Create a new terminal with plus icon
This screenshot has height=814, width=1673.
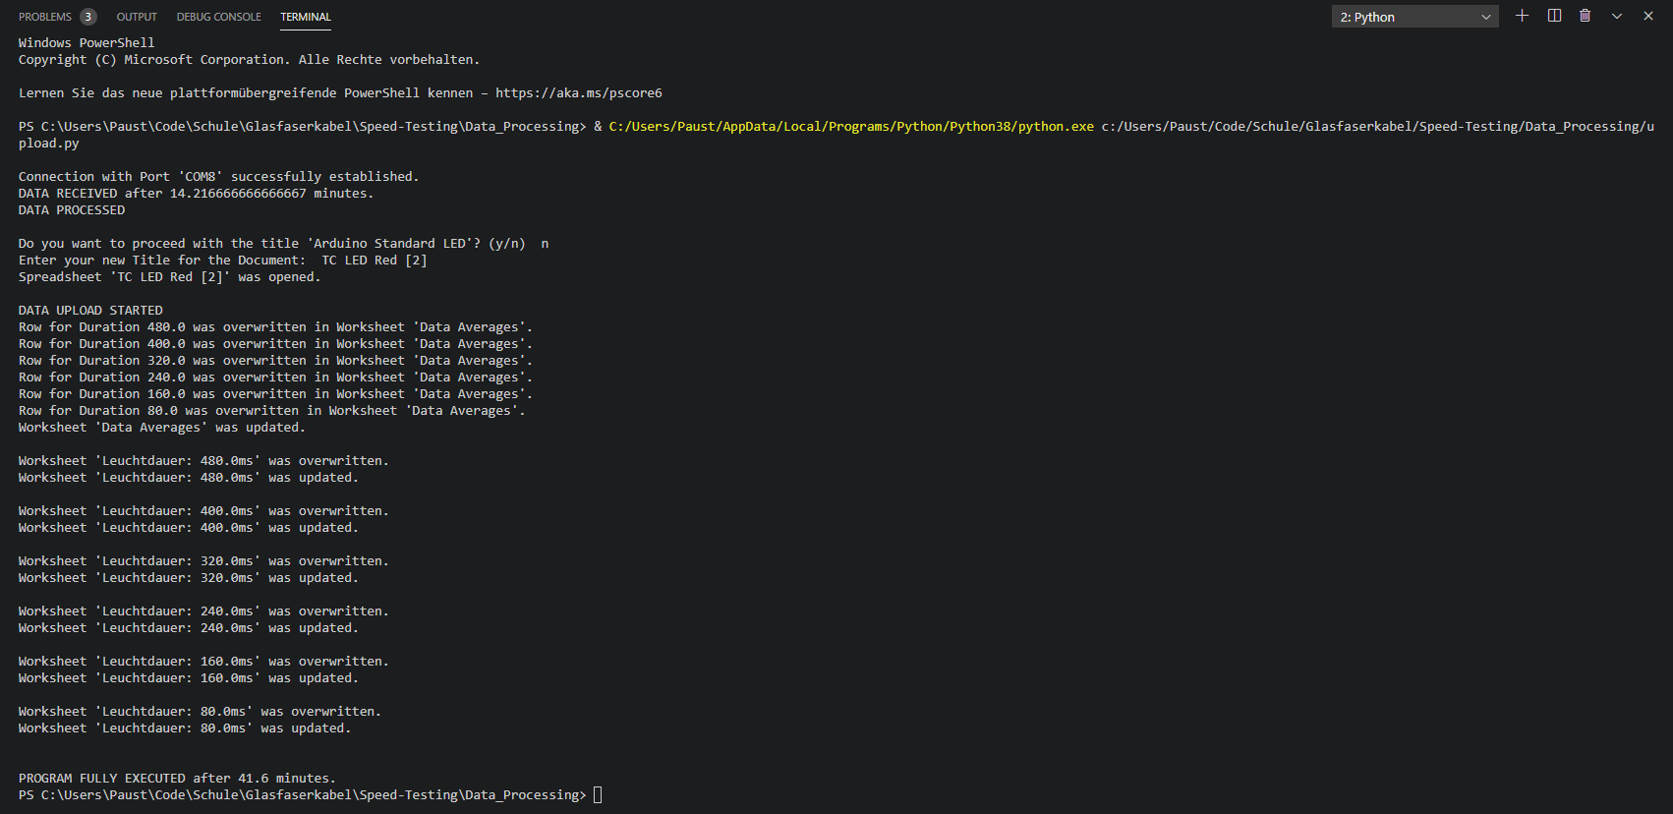[1522, 16]
